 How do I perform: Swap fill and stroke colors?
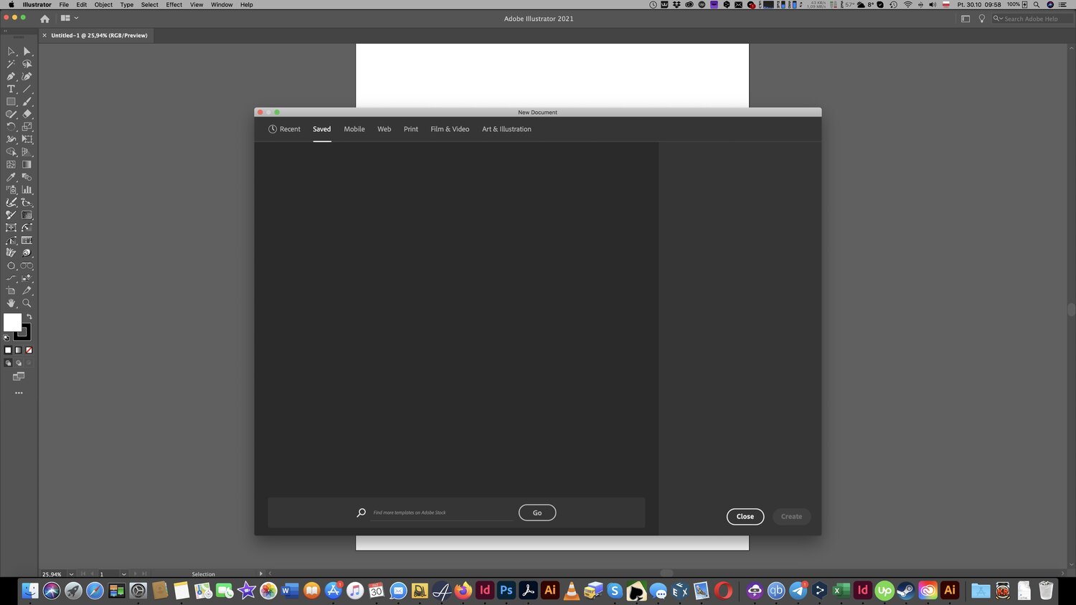[29, 316]
